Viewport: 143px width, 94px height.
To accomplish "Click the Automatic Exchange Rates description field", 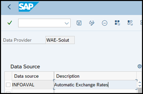I will pyautogui.click(x=95, y=85).
